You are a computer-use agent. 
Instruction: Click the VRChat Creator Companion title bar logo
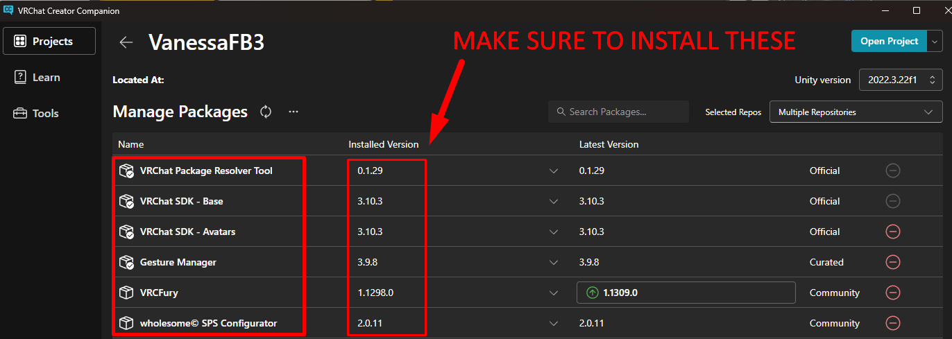[x=8, y=10]
